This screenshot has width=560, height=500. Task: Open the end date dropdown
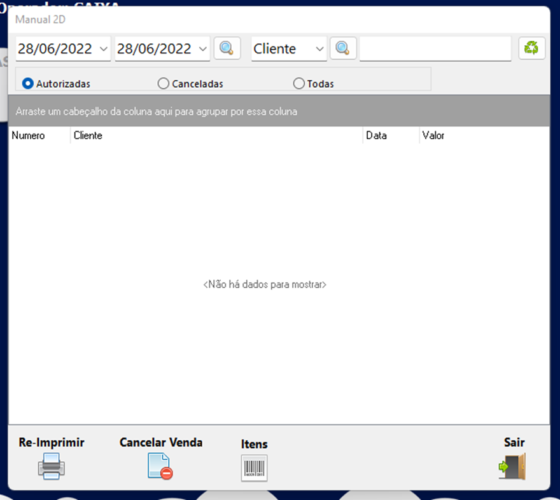[x=203, y=48]
